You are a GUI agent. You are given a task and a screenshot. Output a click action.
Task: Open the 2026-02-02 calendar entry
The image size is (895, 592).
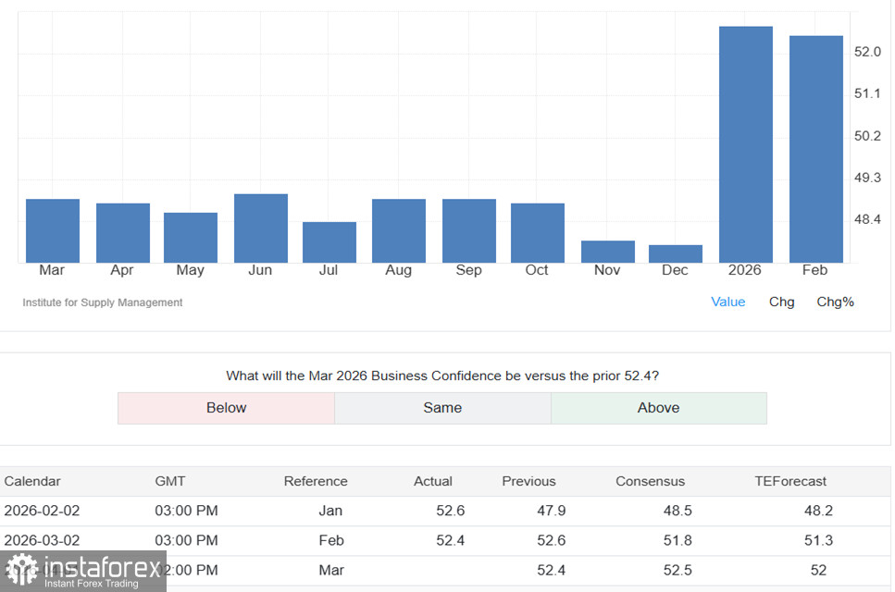[x=42, y=511]
